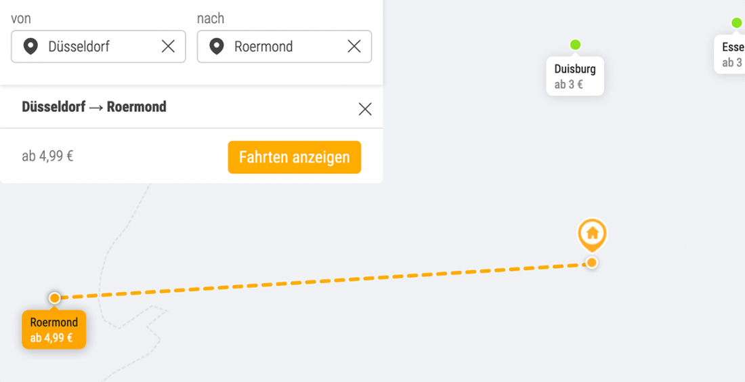Click the location pin icon in Roermond field

point(216,47)
